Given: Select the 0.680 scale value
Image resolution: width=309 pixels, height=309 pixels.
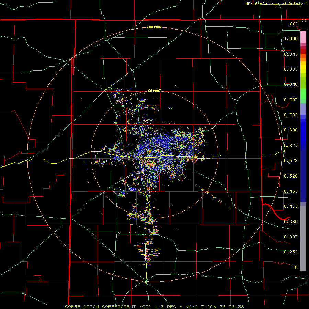Looking at the screenshot, I should click(x=291, y=130).
